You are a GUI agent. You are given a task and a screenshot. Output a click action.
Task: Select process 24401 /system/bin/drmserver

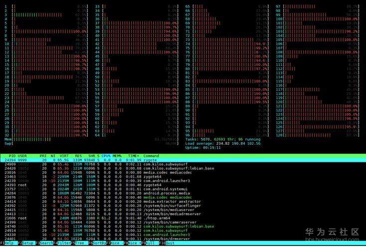click(183, 239)
